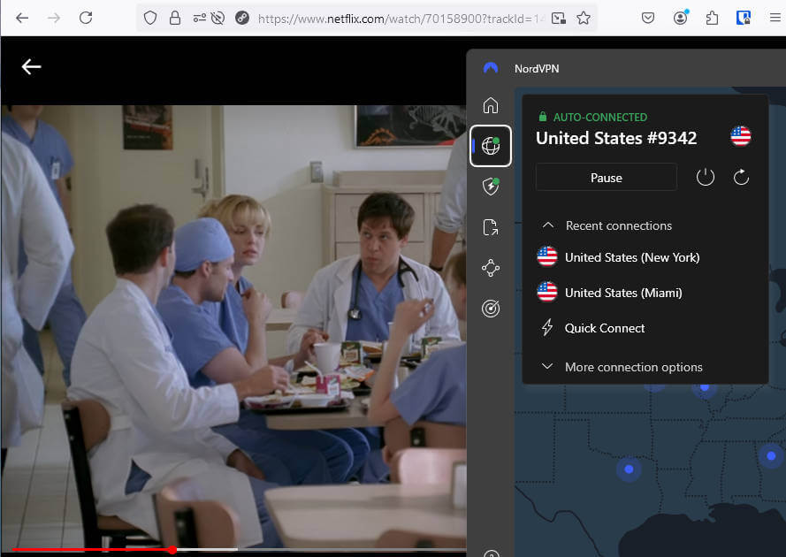Select the globe VPN connection sidebar icon
The image size is (786, 557).
pyautogui.click(x=491, y=146)
